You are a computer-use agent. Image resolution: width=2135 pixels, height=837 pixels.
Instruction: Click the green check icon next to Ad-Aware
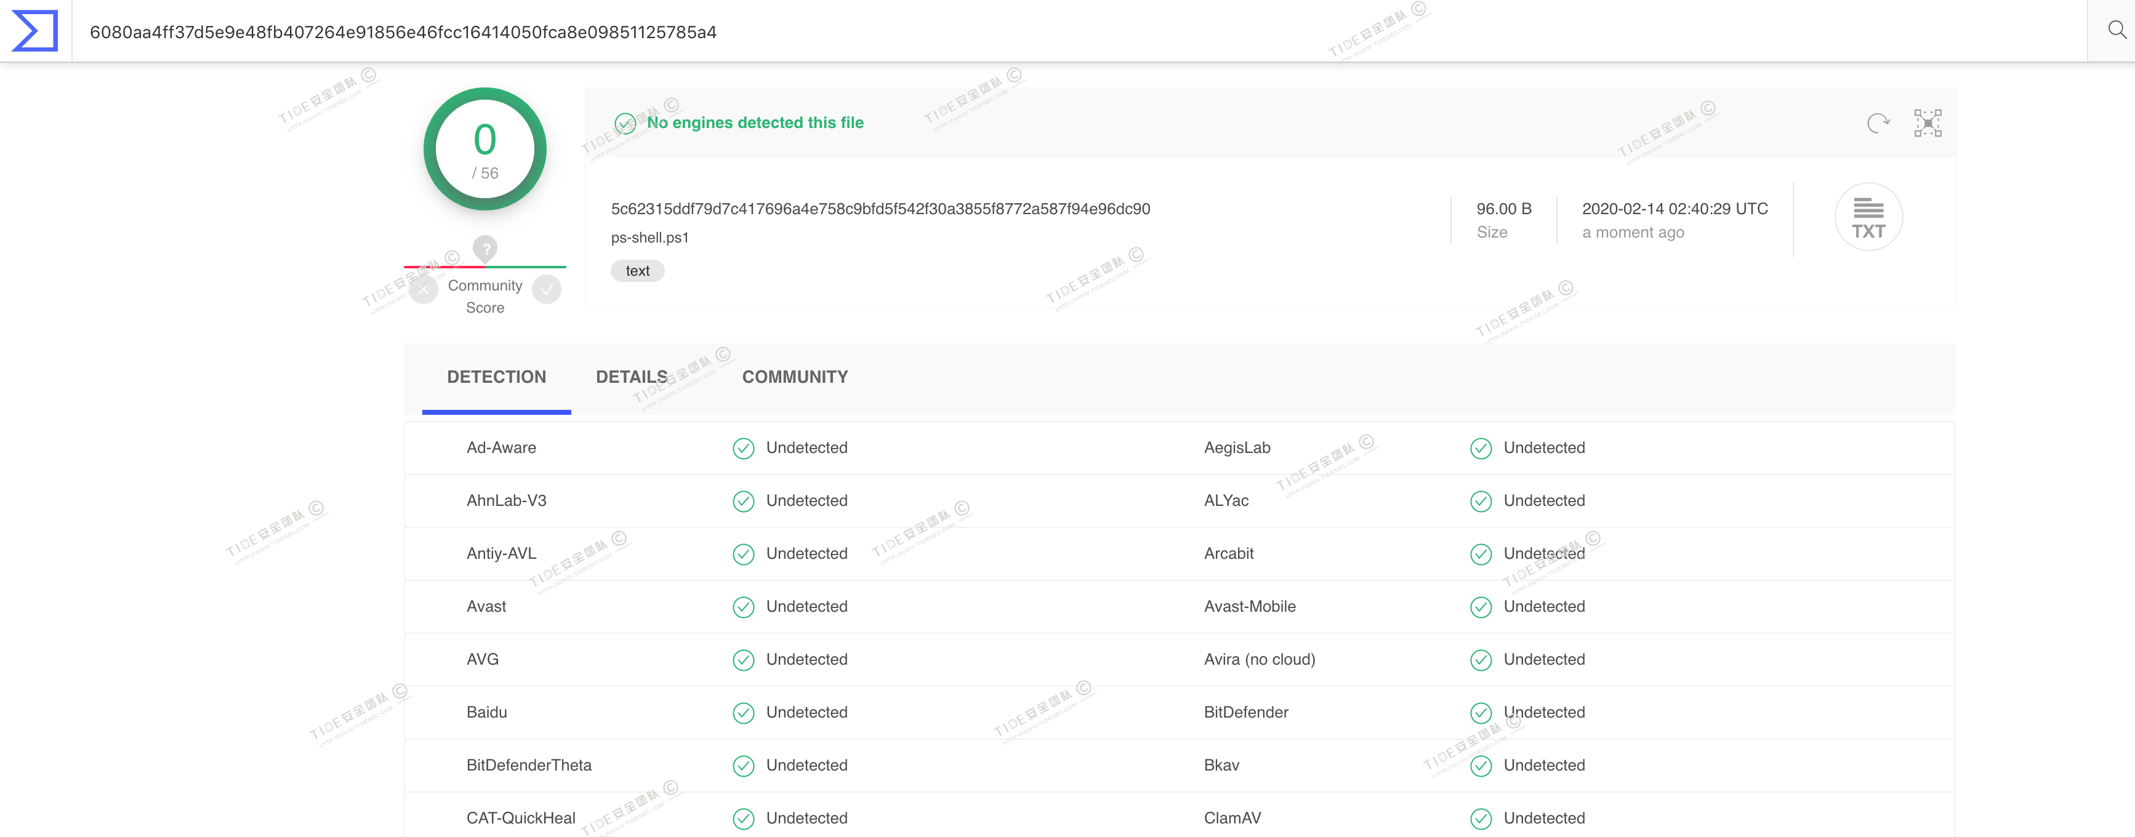pyautogui.click(x=744, y=448)
